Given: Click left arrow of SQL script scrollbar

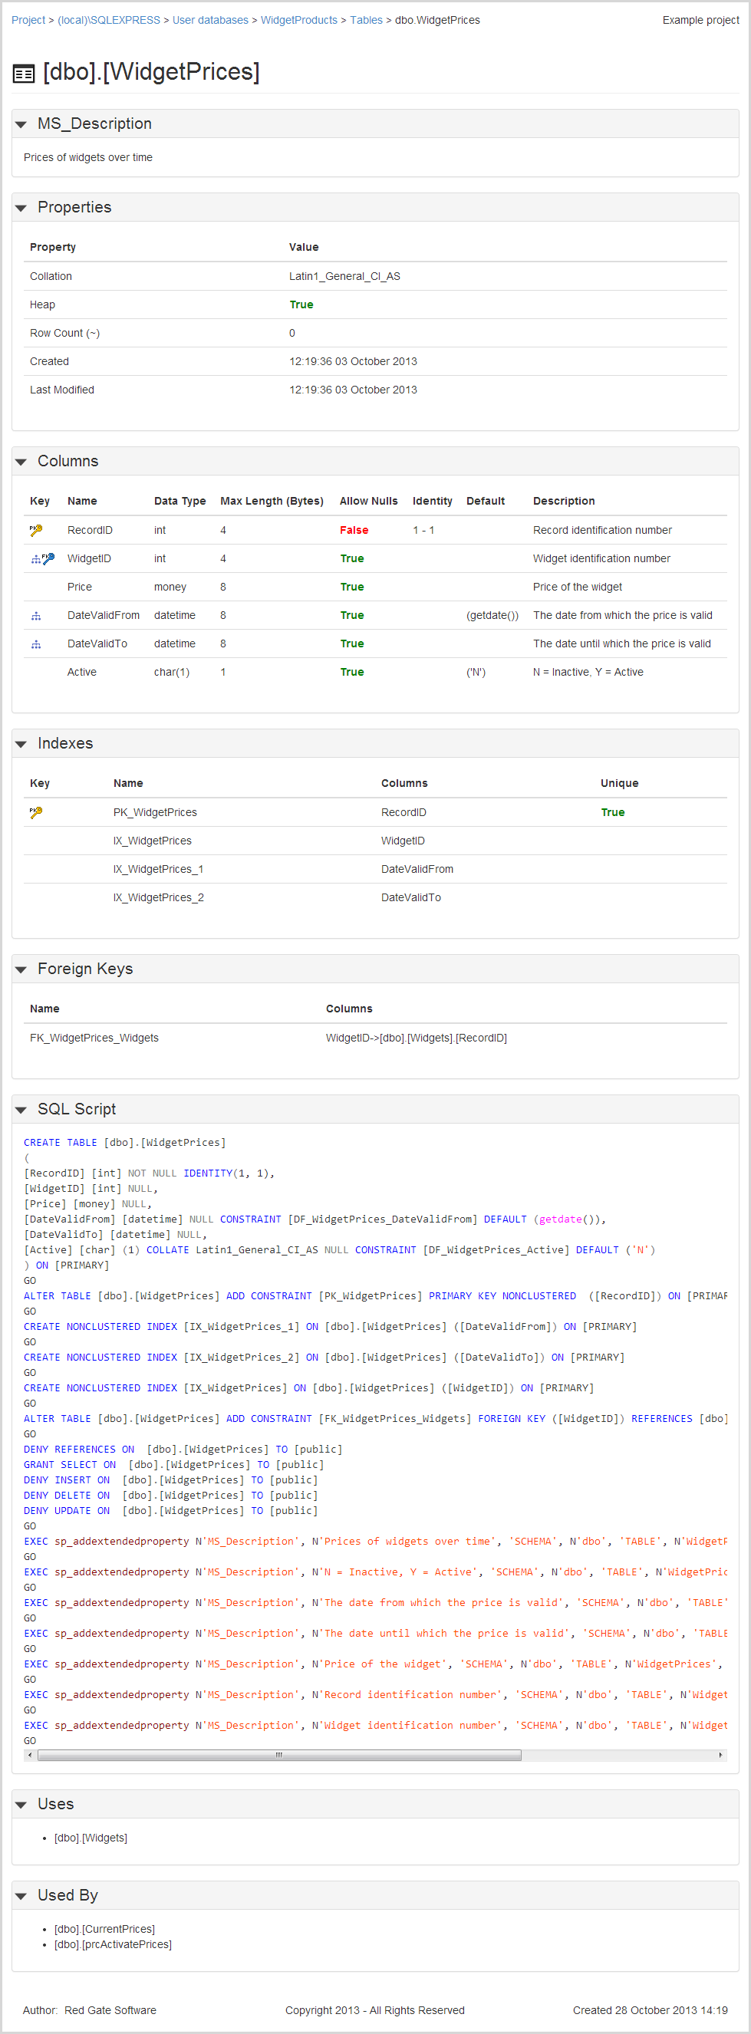Looking at the screenshot, I should (30, 1755).
